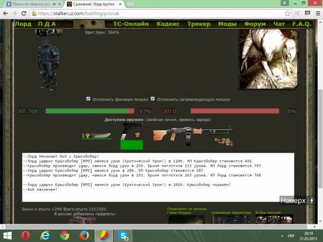The image size is (323, 242).
Task: Open Firefox from the taskbar
Action: coord(83,236)
